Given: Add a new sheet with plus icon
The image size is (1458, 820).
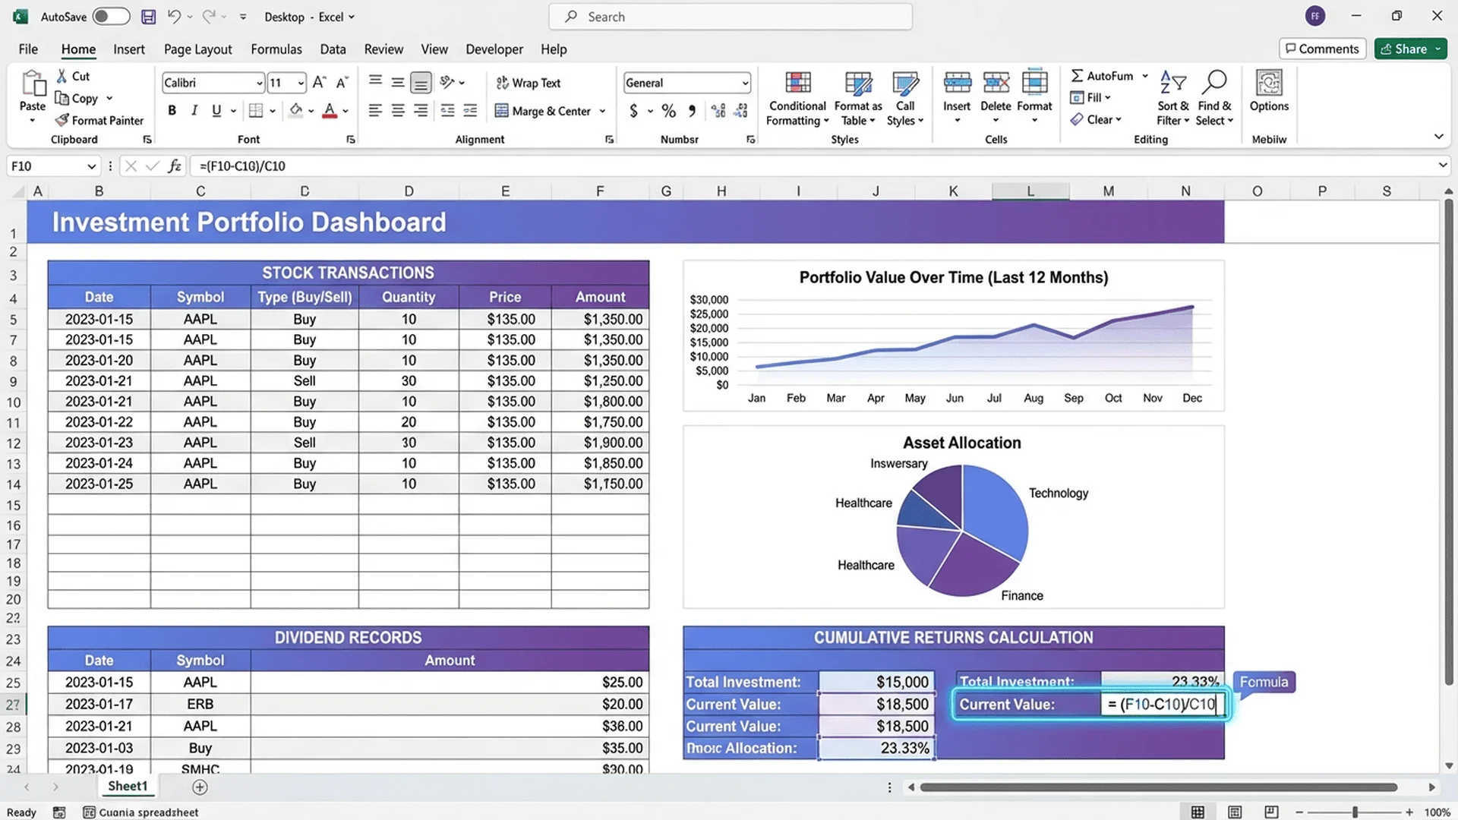Looking at the screenshot, I should click(x=200, y=787).
